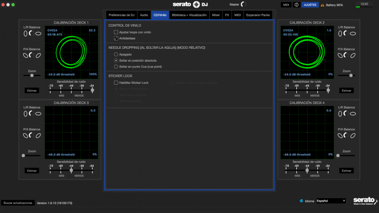Click Estimar button for Deck 4
379x213 pixels.
(x=347, y=171)
